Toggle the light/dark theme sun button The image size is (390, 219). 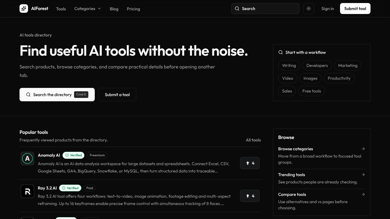tap(309, 9)
